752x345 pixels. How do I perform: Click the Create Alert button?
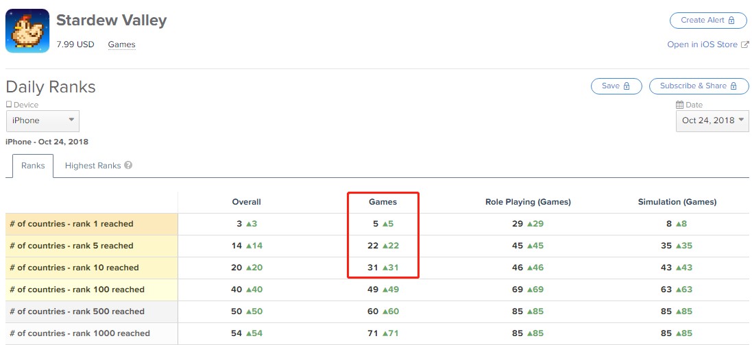pyautogui.click(x=708, y=20)
